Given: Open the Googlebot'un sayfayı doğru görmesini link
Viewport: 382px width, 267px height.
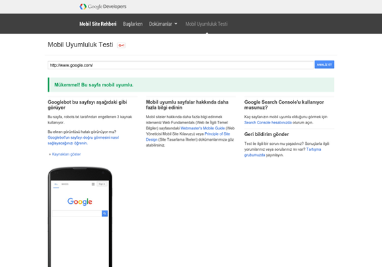Looking at the screenshot, I should [83, 140].
